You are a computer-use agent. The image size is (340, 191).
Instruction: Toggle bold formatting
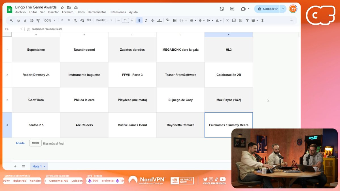[139, 20]
